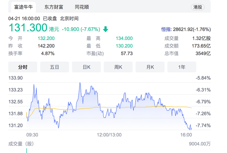Click the blue price line's closing point

tap(192, 129)
